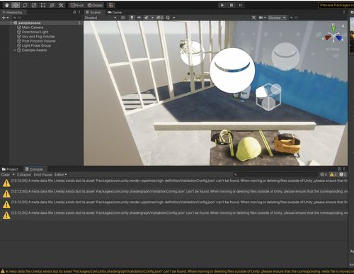Screen dimensions: 354x274
Task: Switch to the Console tab
Action: pos(34,169)
